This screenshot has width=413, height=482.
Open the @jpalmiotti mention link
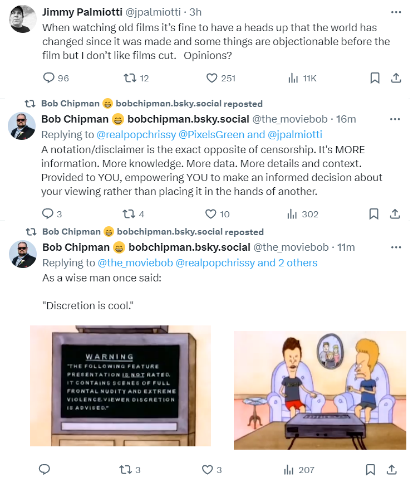tap(295, 135)
